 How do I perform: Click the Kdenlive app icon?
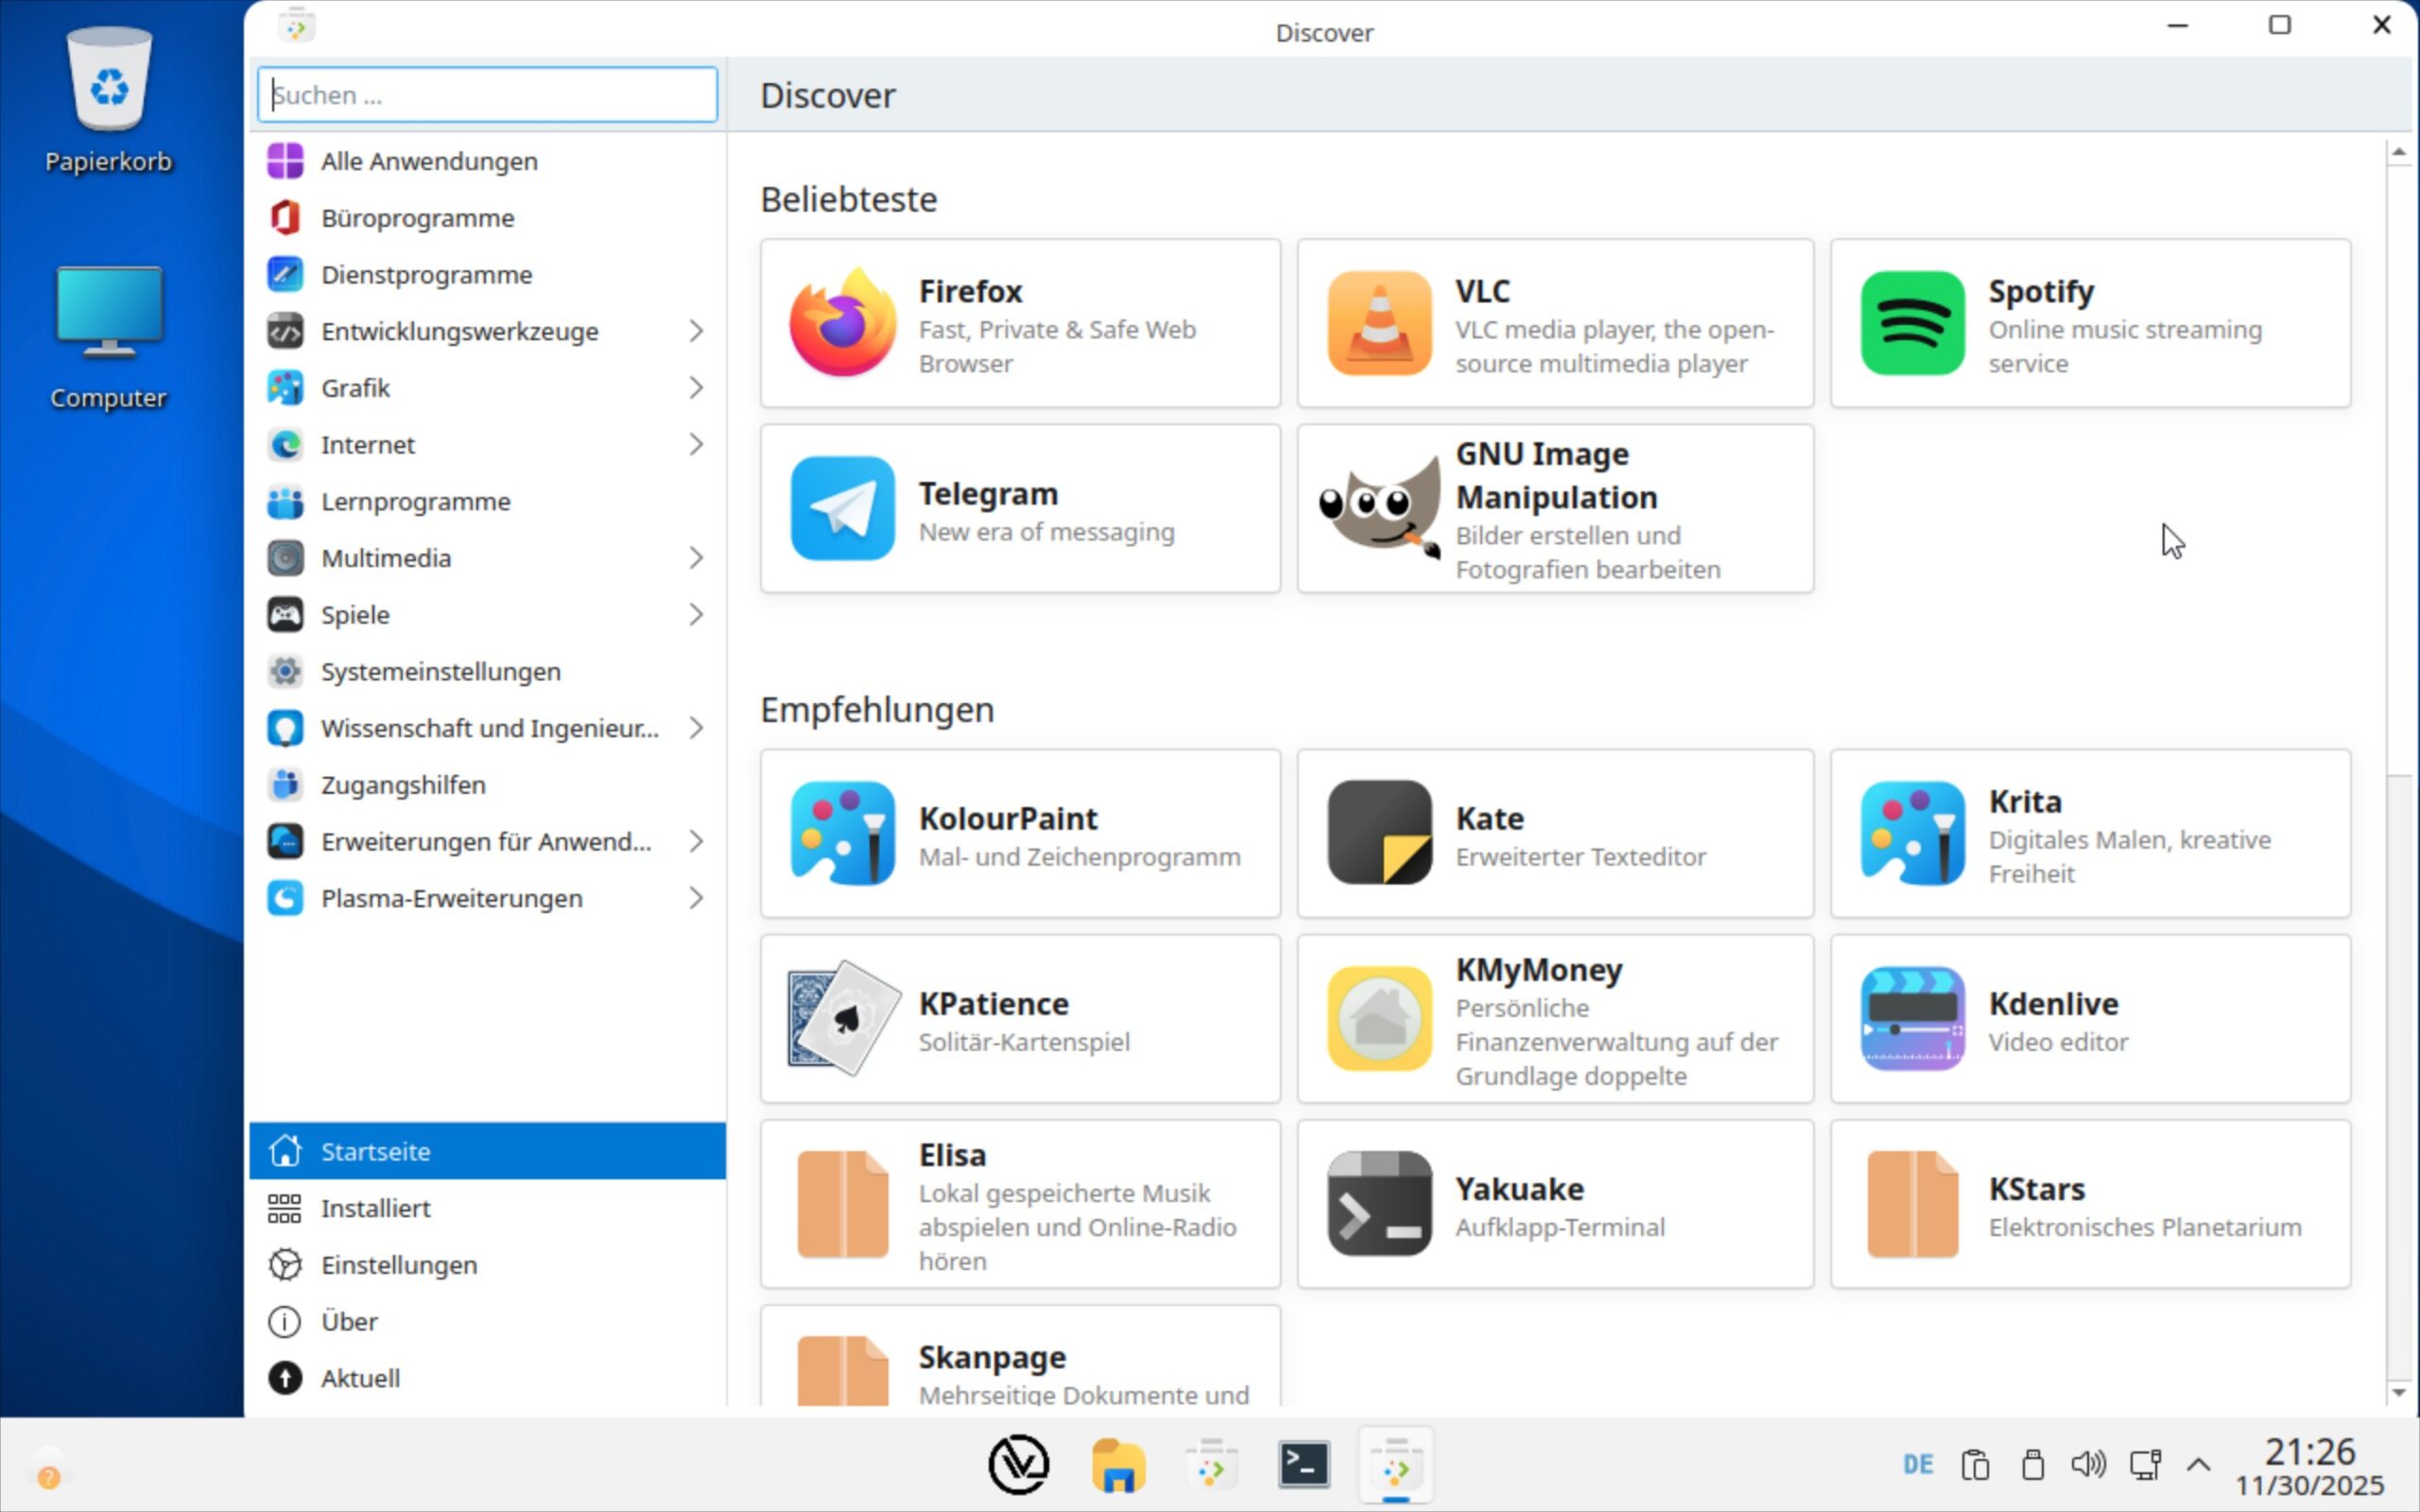1912,1019
